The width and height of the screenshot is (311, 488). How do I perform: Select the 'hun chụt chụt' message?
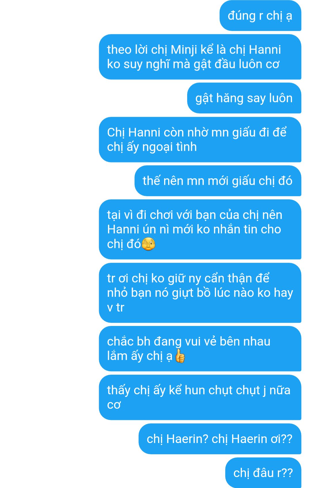(200, 397)
